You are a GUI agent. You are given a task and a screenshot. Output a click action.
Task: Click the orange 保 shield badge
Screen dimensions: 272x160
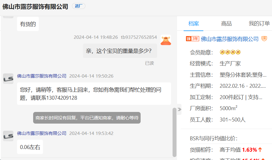[264, 39]
